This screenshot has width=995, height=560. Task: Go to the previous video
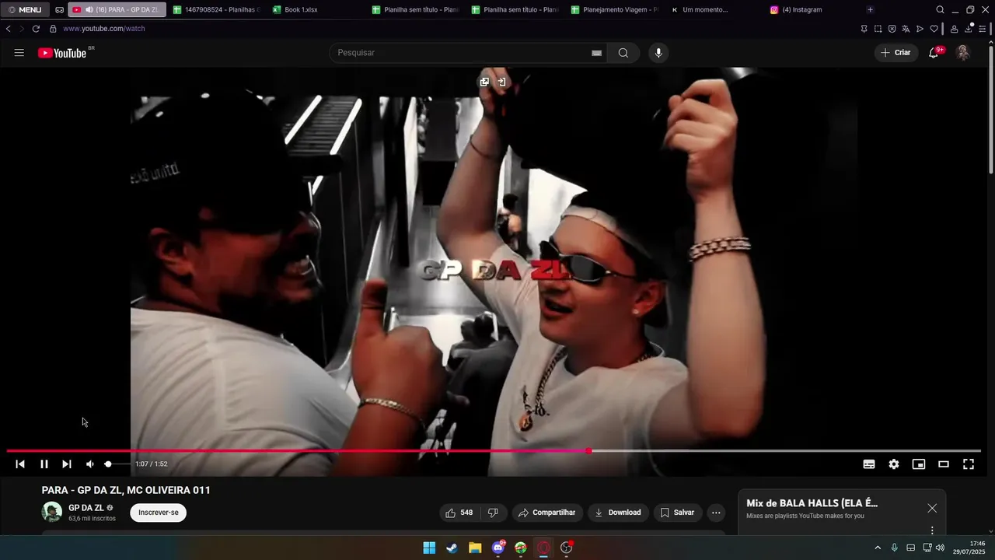tap(20, 464)
